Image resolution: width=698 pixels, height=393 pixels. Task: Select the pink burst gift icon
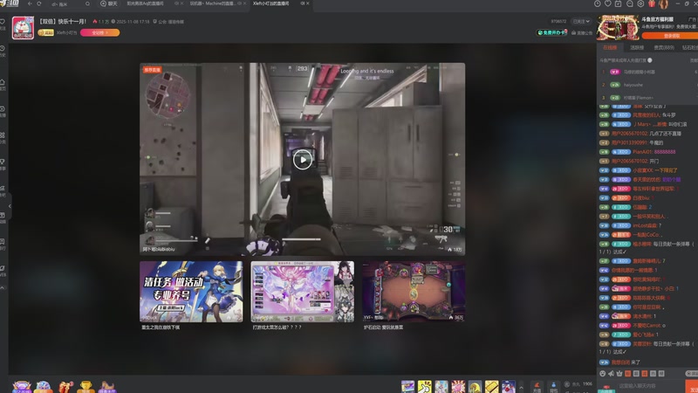[458, 386]
